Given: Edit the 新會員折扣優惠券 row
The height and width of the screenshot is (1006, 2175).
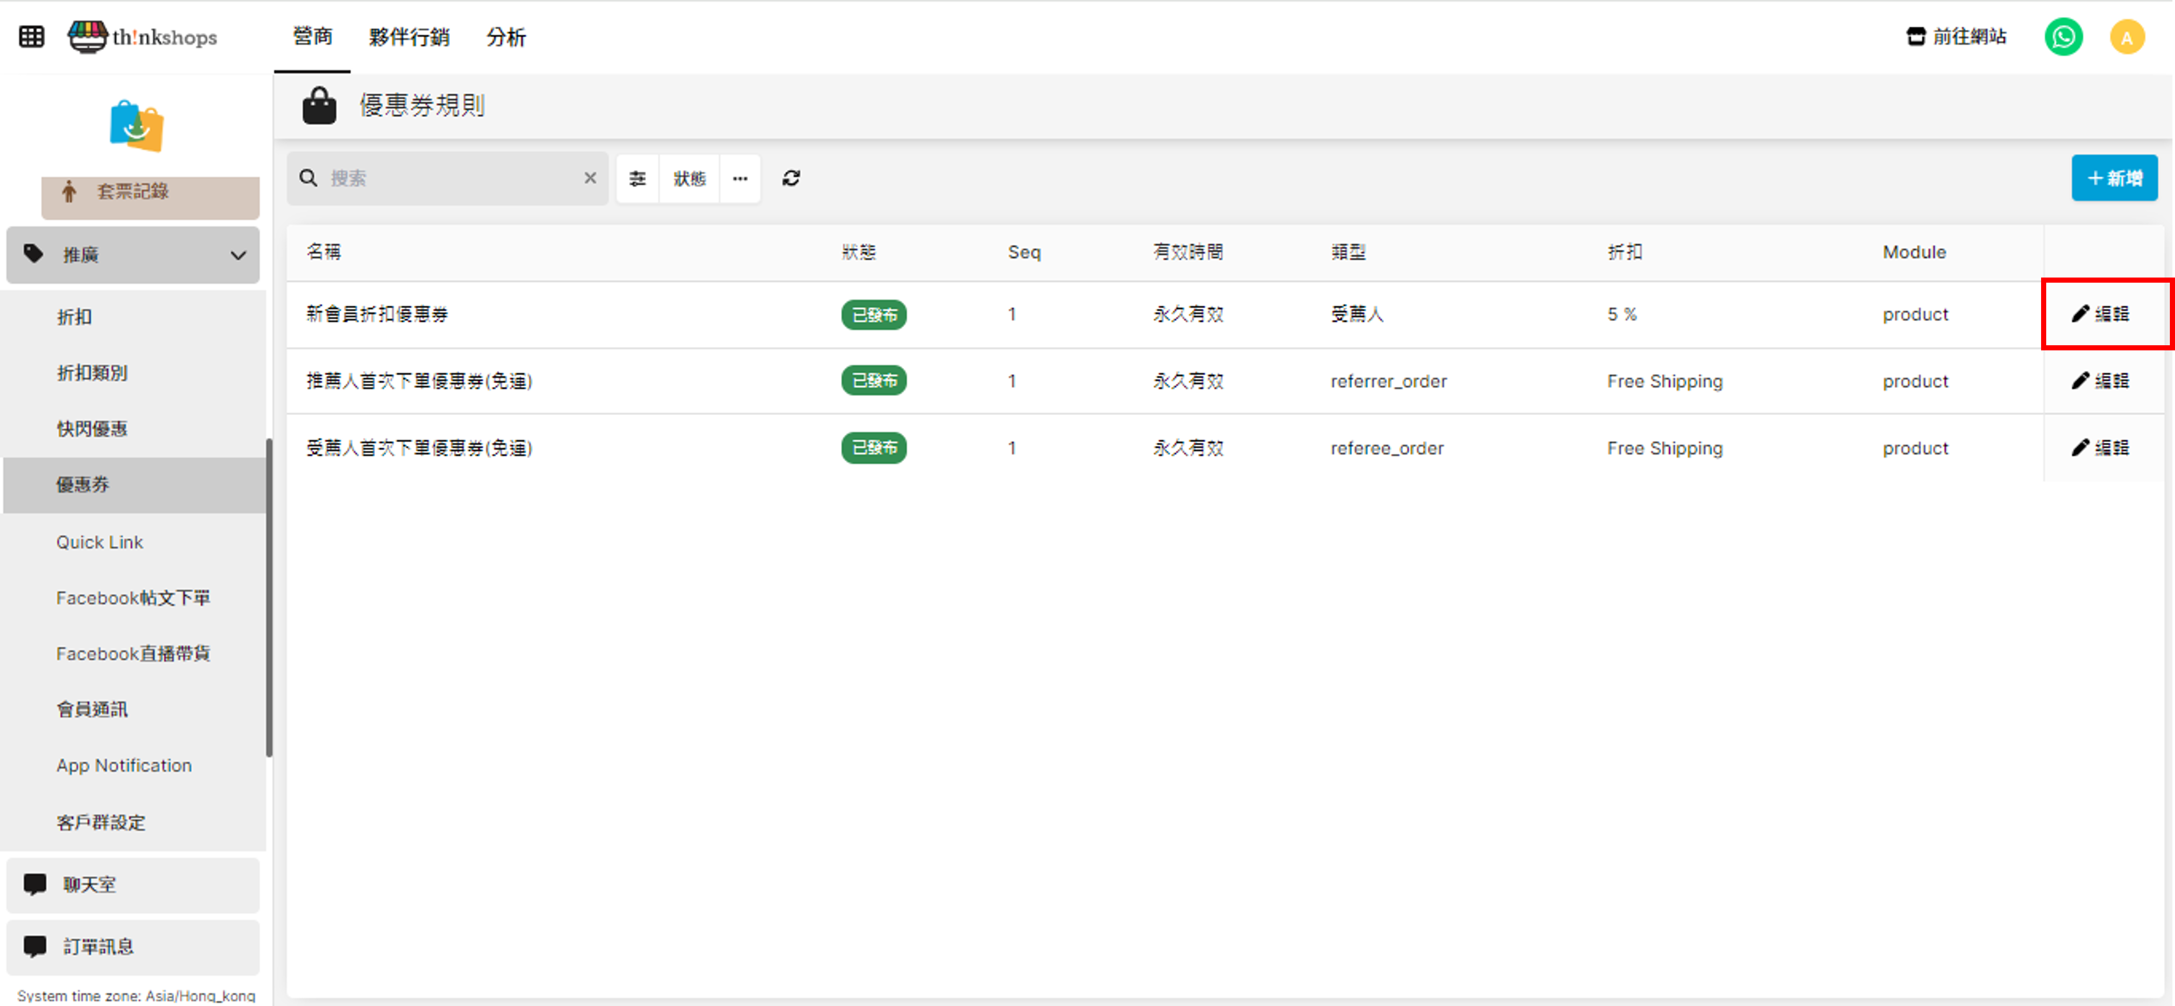Looking at the screenshot, I should [2101, 314].
